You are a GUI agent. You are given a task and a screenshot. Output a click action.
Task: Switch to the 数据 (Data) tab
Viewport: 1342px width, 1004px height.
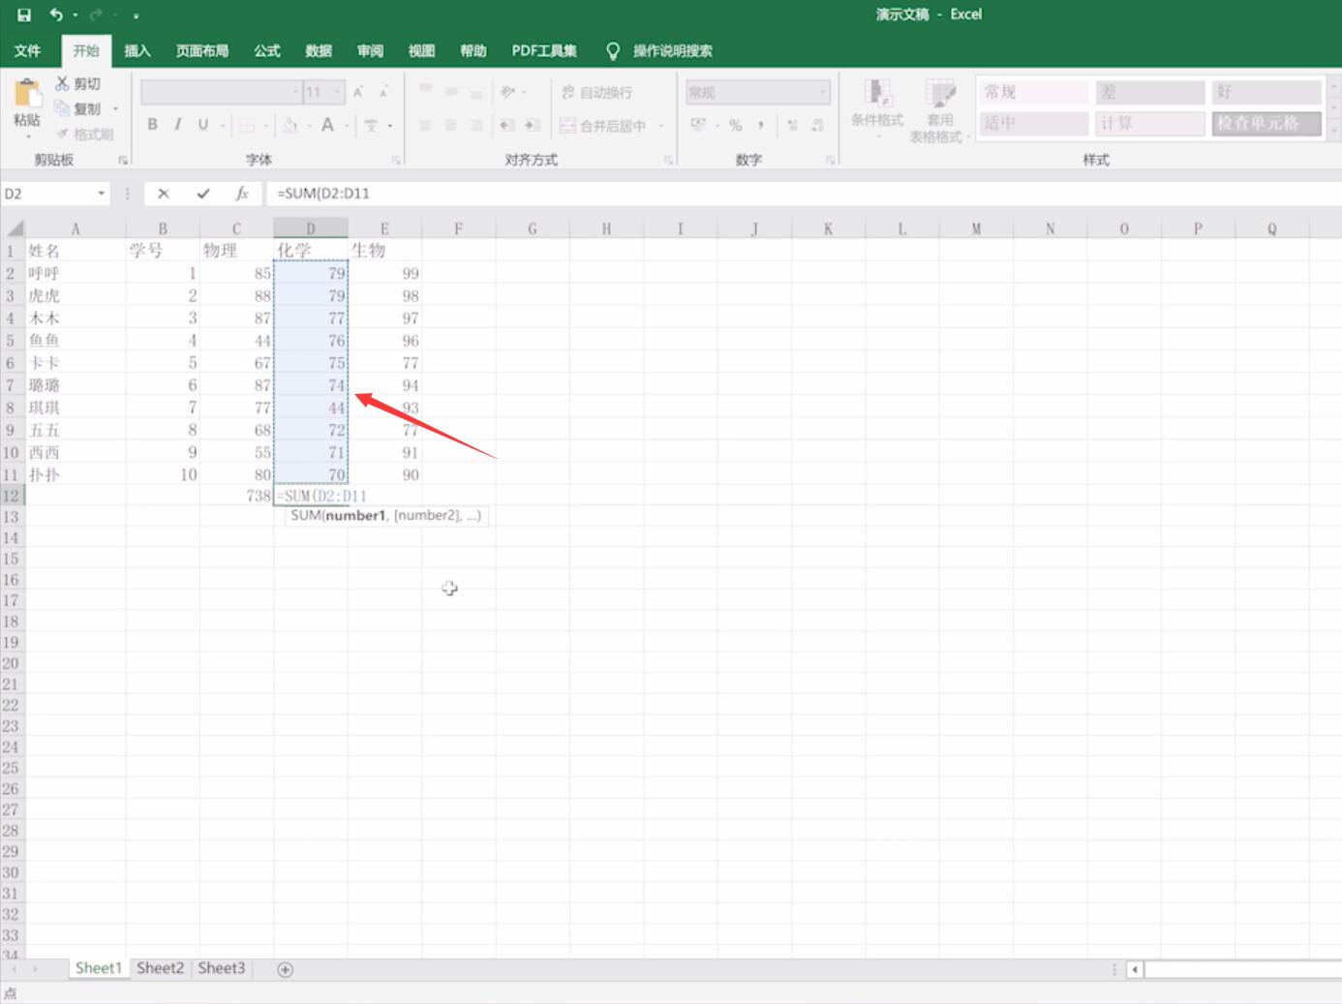[319, 50]
